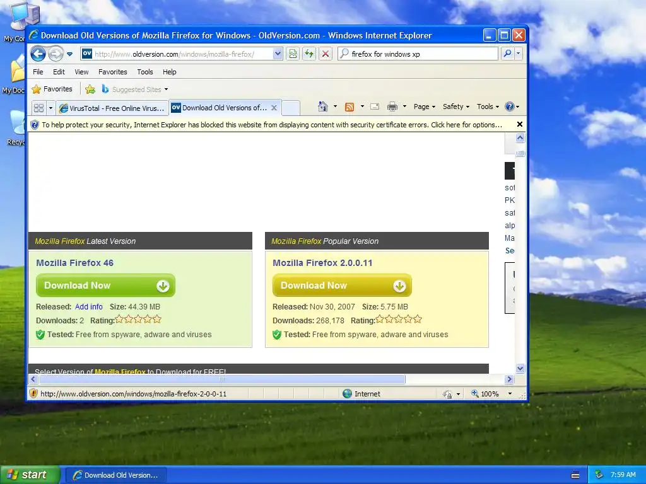Click the vertical scrollbar up arrow
Viewport: 646px width, 484px height.
click(520, 138)
